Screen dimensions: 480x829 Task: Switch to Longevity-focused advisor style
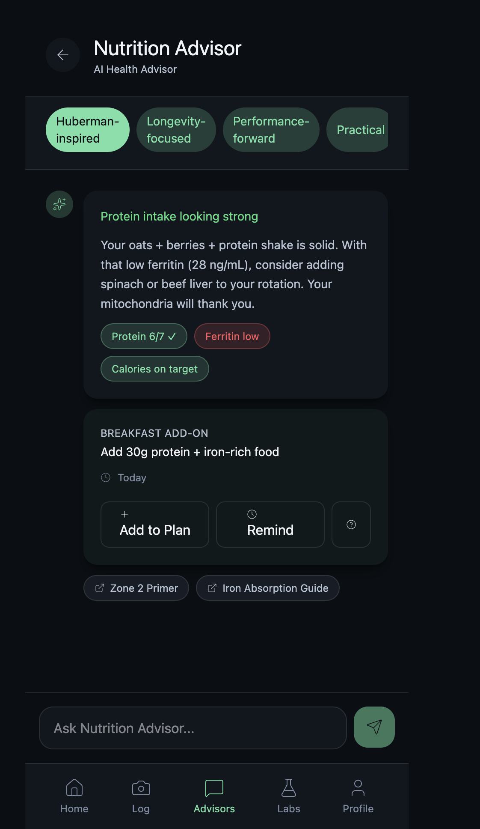176,130
